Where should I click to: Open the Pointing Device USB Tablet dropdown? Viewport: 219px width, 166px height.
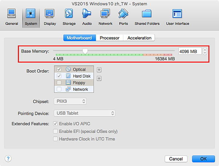pyautogui.click(x=85, y=113)
